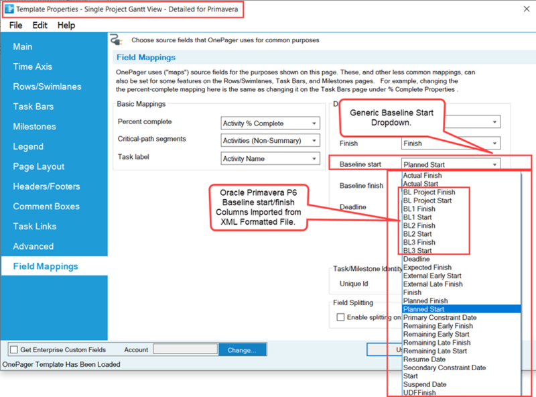536x397 pixels.
Task: Open the Start field dropdown arrow
Action: (x=494, y=122)
